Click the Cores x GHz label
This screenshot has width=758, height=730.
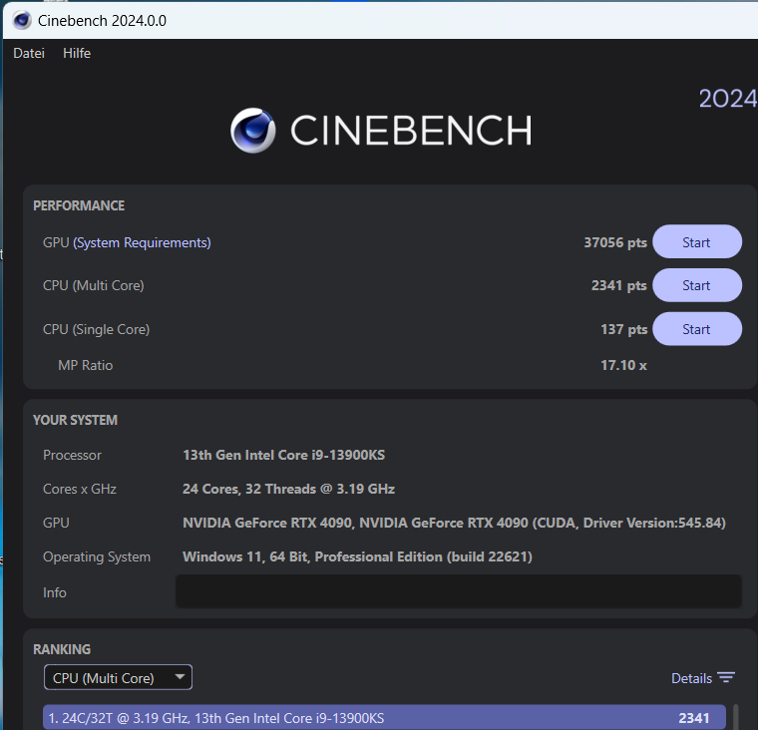[x=80, y=489]
